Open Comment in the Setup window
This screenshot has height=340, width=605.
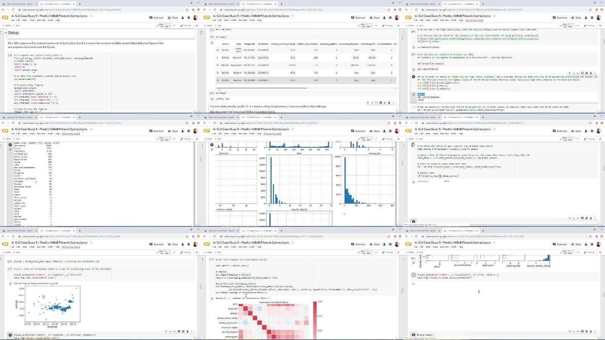157,18
